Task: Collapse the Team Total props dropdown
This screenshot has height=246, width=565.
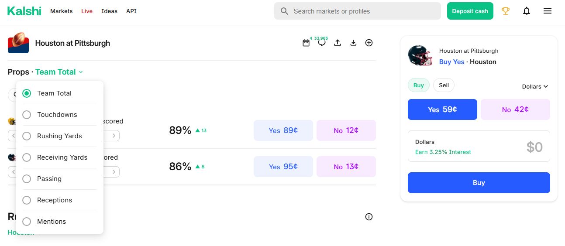Action: point(59,72)
